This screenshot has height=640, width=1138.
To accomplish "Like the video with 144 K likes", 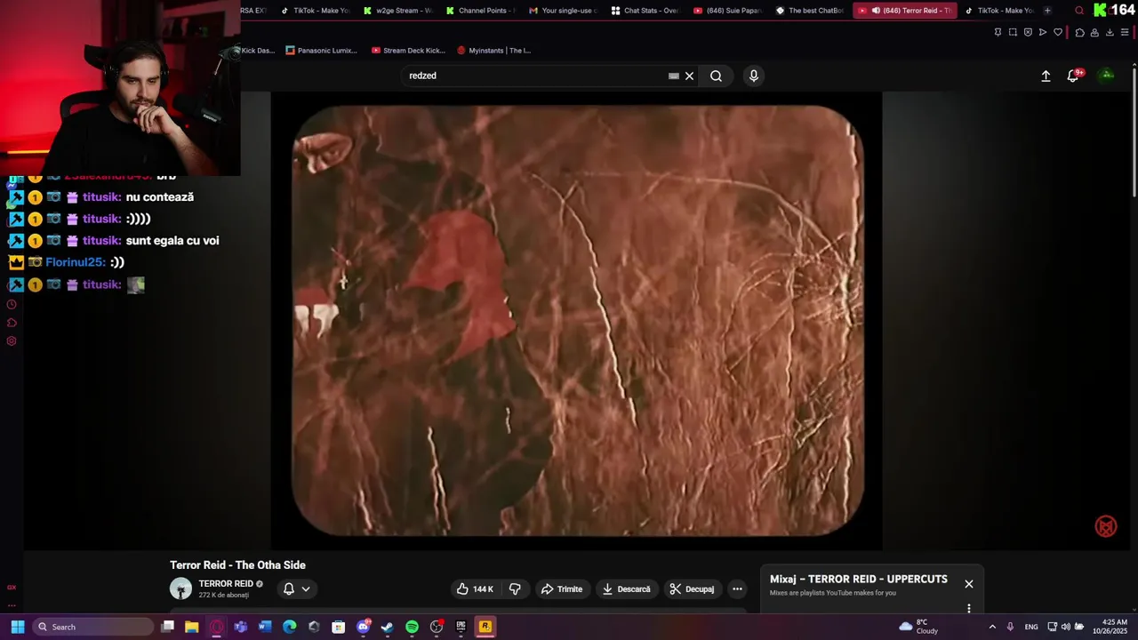I will [475, 589].
